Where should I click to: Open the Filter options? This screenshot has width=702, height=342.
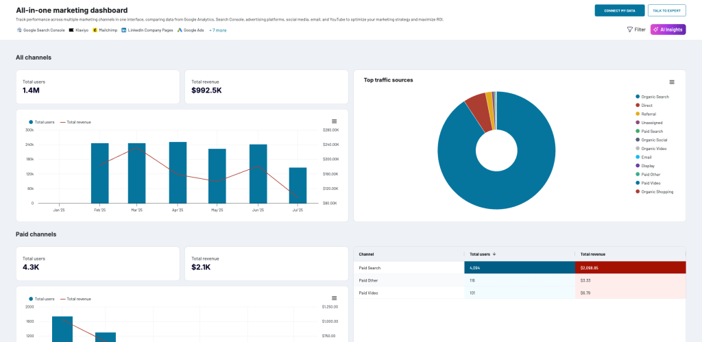[636, 29]
